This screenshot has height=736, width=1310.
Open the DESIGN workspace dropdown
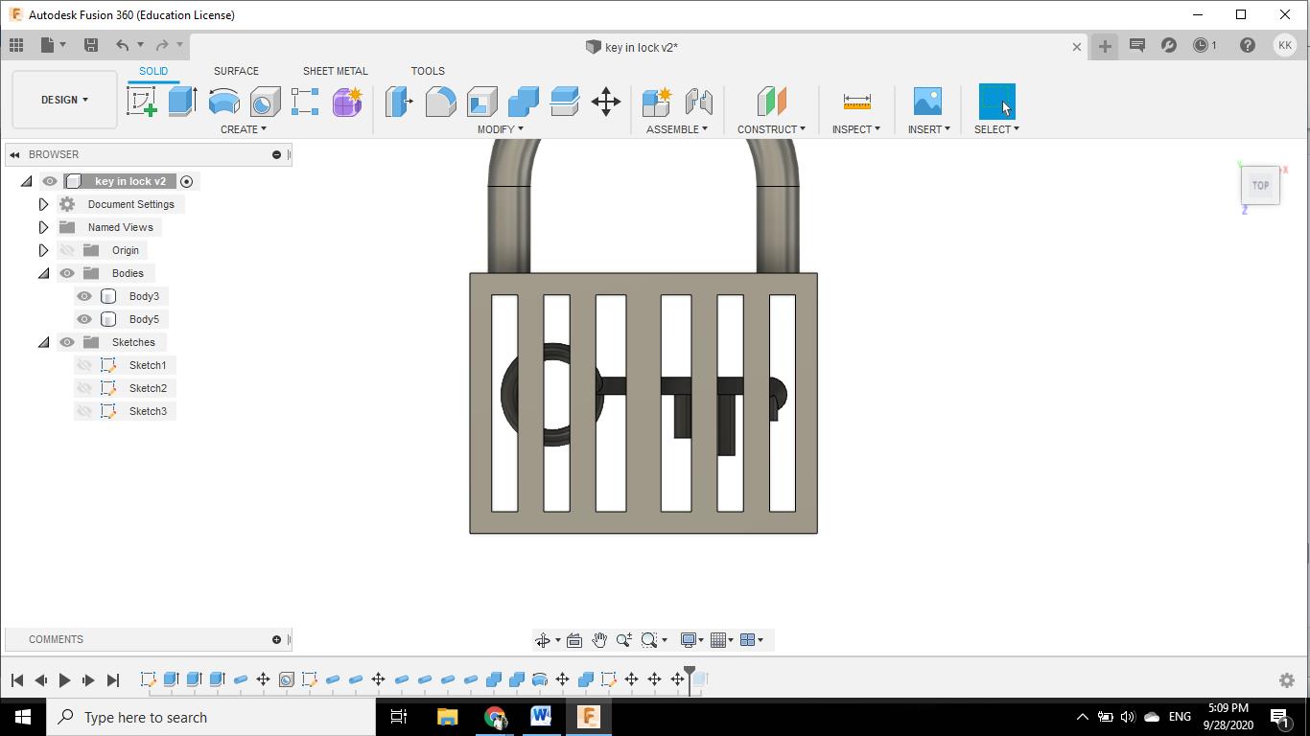pos(64,100)
